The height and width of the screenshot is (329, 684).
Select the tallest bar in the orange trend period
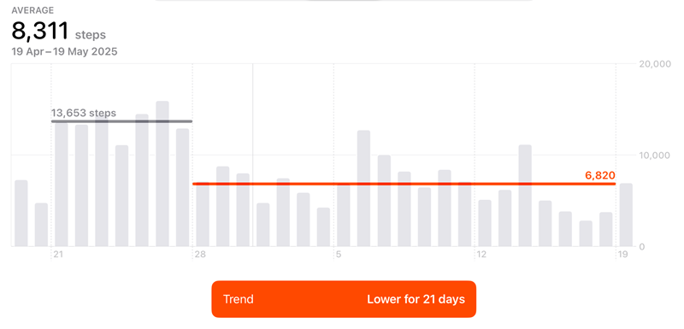(364, 188)
